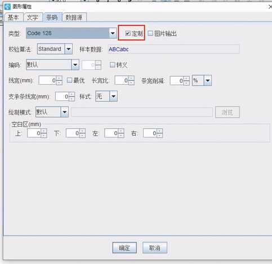Switch to the 基本 tab
The height and width of the screenshot is (264, 272).
tap(14, 17)
